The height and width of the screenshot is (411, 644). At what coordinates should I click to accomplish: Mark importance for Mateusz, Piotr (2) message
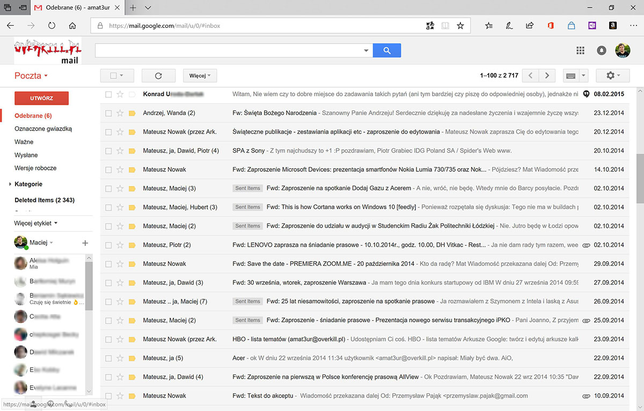pyautogui.click(x=132, y=245)
